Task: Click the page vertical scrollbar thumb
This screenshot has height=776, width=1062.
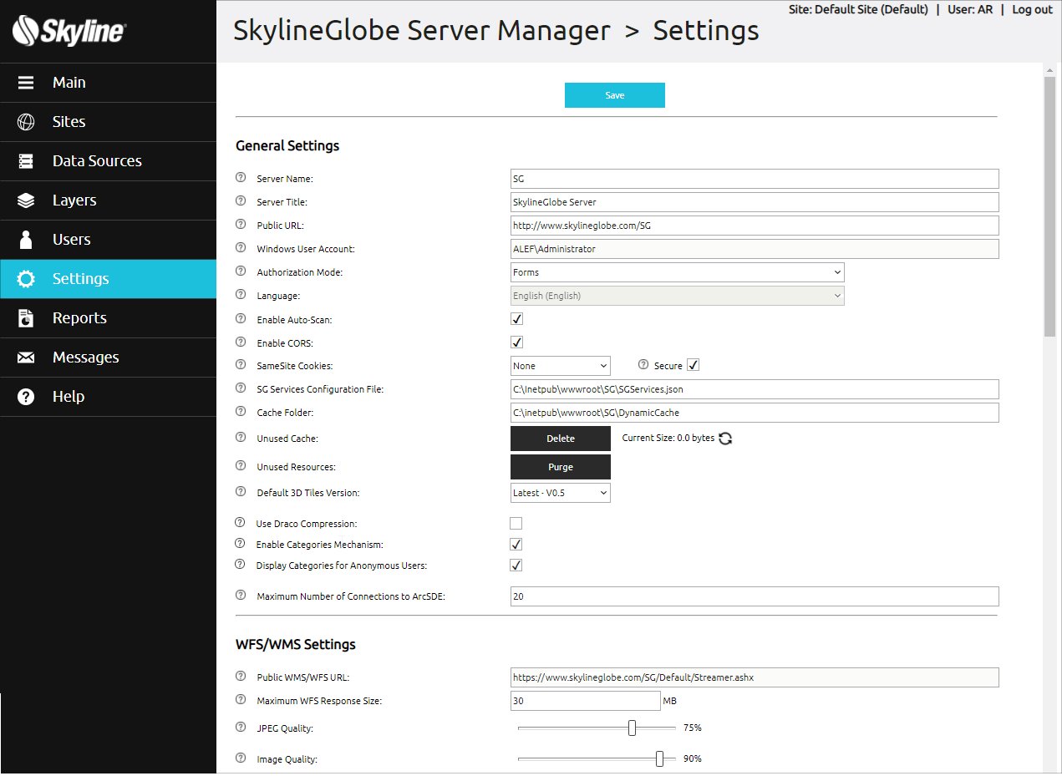Action: pyautogui.click(x=1050, y=207)
